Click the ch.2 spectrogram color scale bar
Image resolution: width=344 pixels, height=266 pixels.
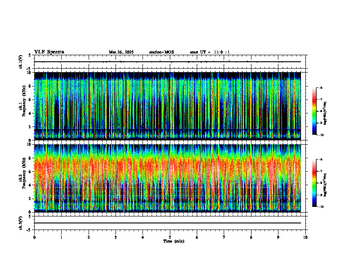314,183
